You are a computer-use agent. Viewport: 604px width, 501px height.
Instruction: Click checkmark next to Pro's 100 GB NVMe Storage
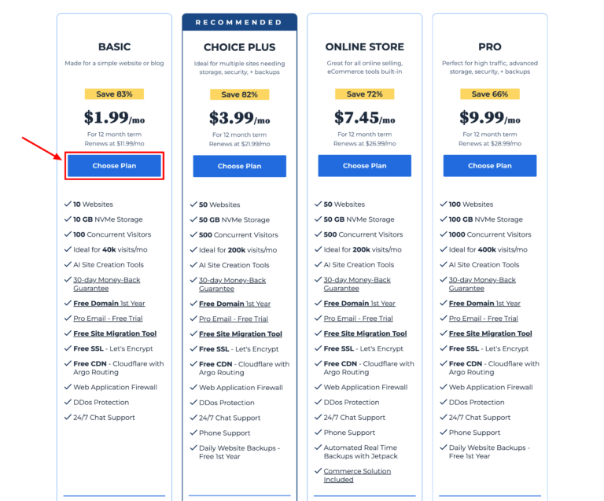tap(444, 219)
